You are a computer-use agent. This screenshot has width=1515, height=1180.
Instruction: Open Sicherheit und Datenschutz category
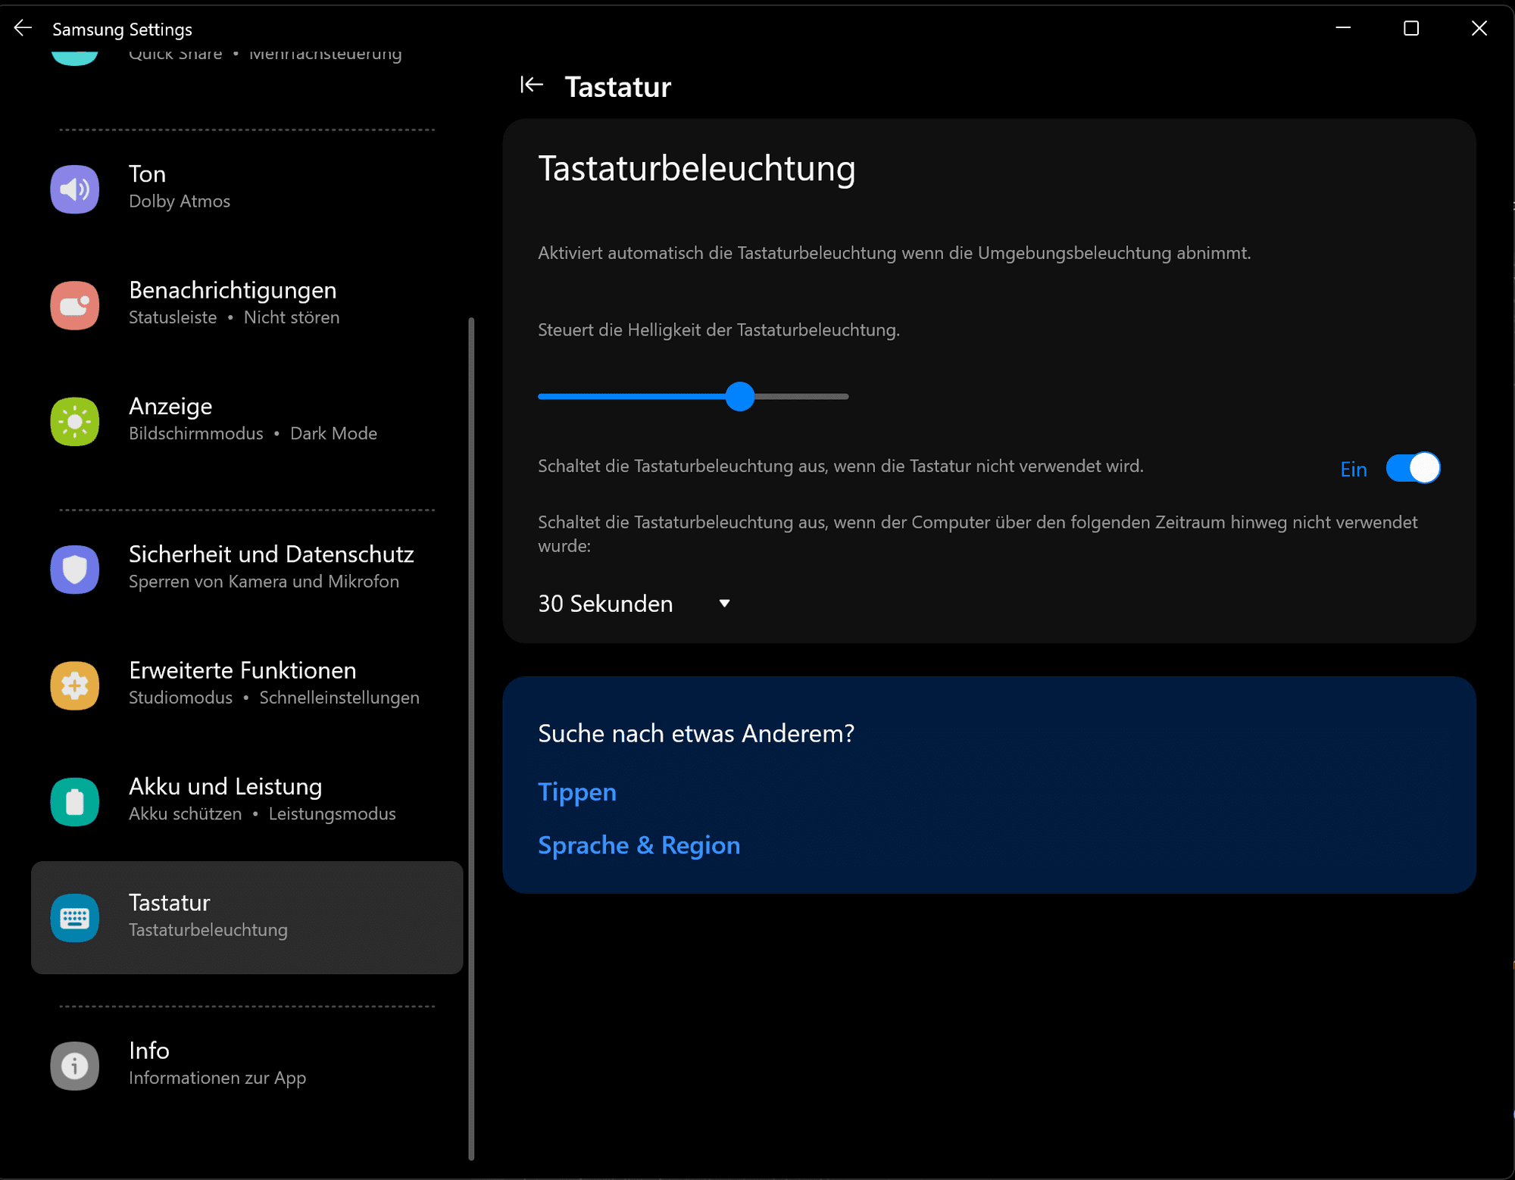[x=247, y=568]
